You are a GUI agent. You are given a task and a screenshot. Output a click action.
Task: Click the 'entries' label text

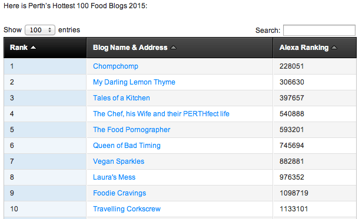click(x=69, y=30)
